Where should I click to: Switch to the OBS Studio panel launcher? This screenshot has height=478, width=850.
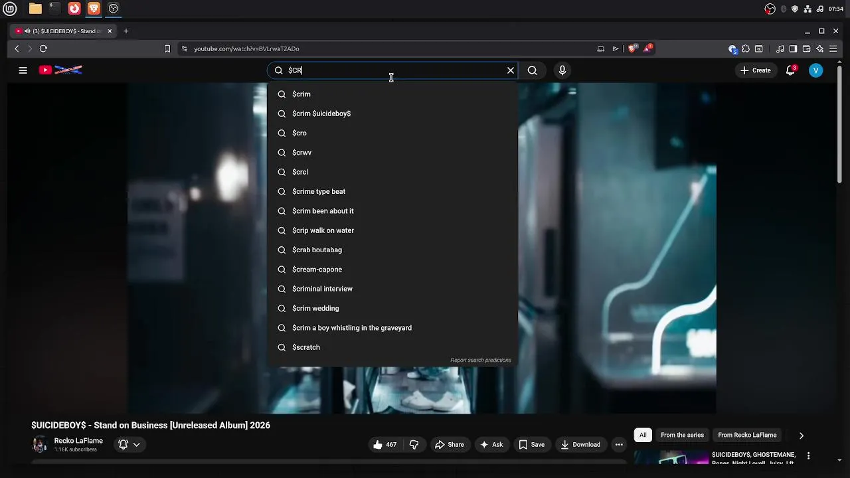(114, 9)
